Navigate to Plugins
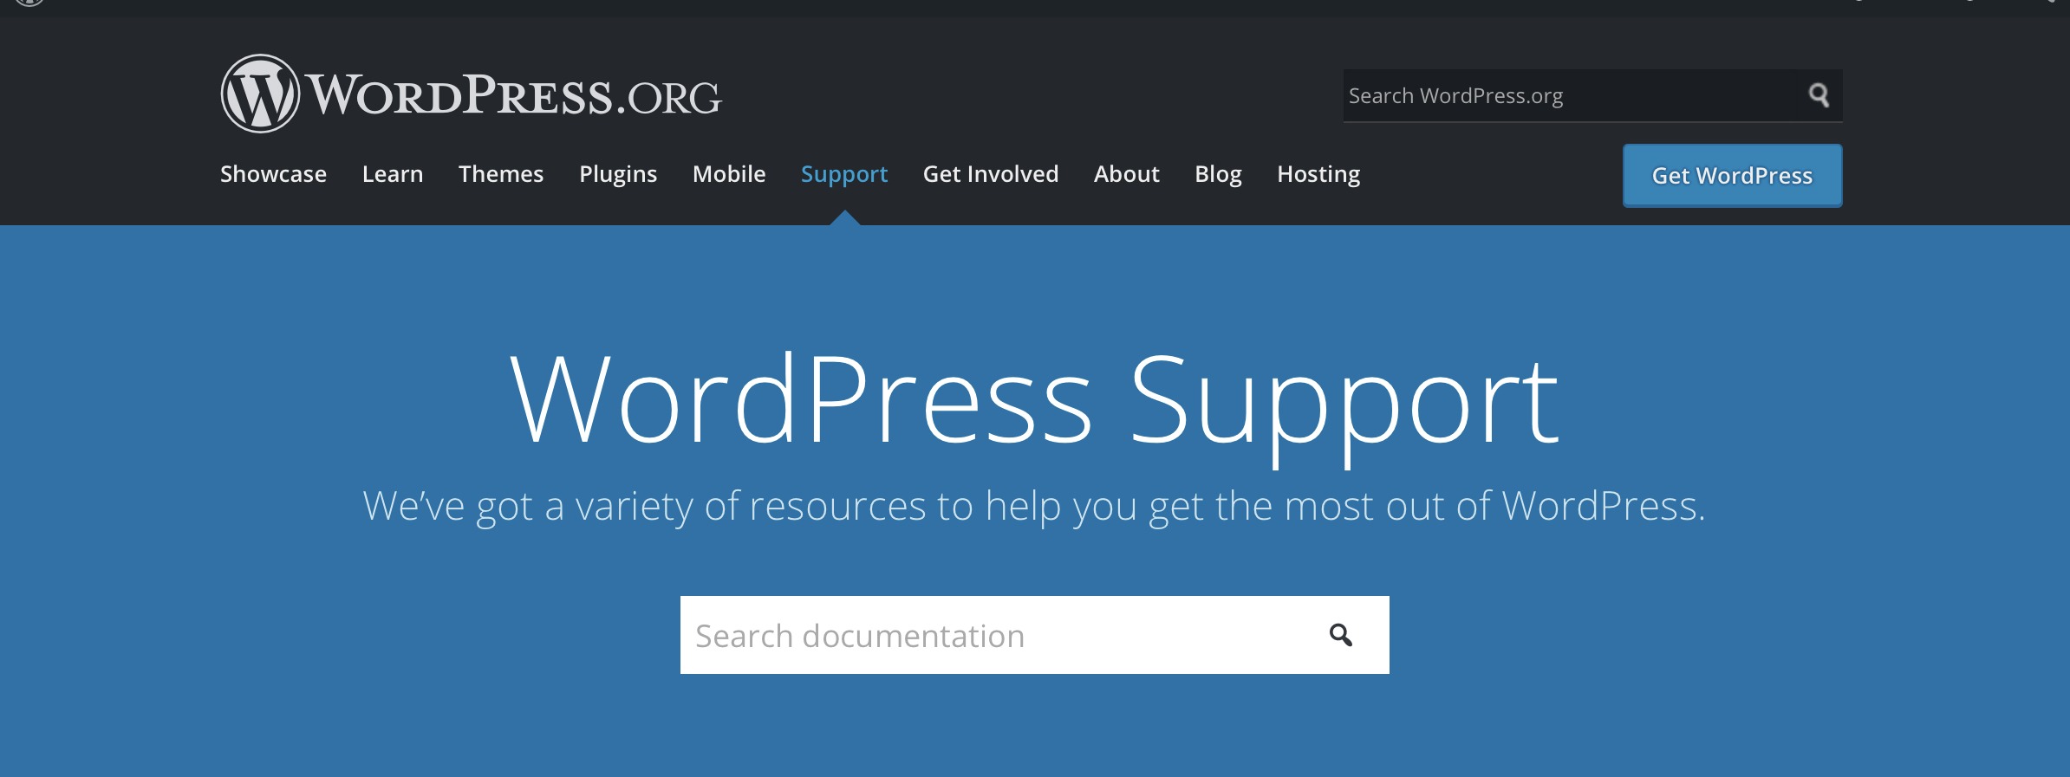Viewport: 2070px width, 777px height. pyautogui.click(x=618, y=174)
